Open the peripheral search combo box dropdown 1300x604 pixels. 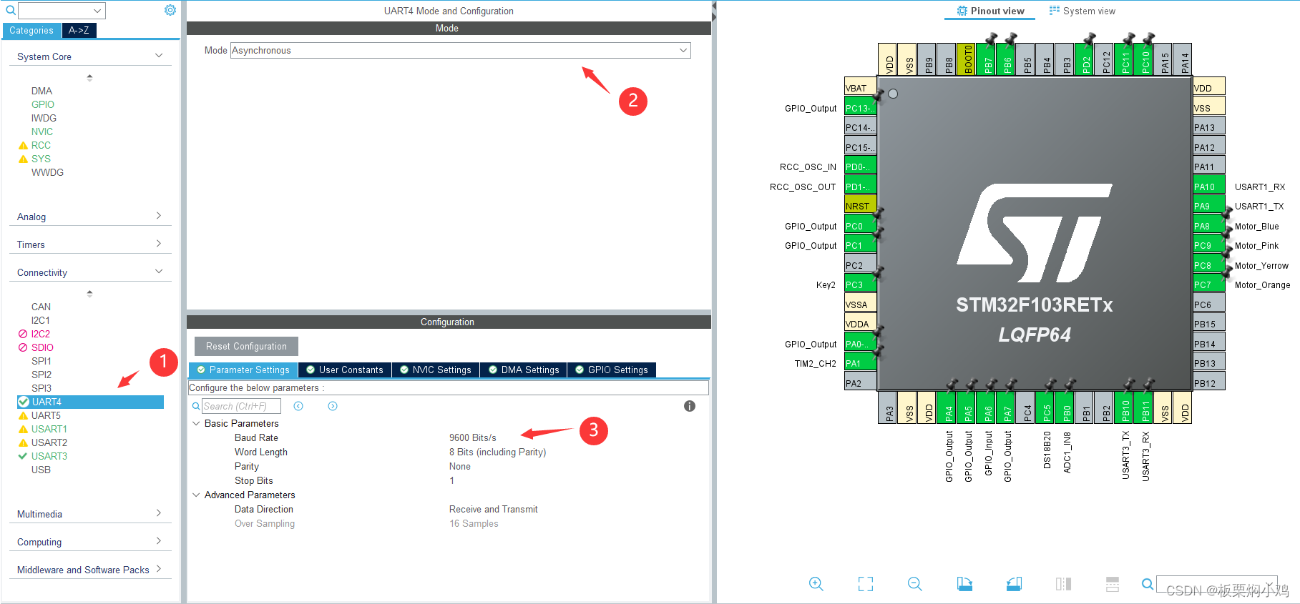[97, 11]
